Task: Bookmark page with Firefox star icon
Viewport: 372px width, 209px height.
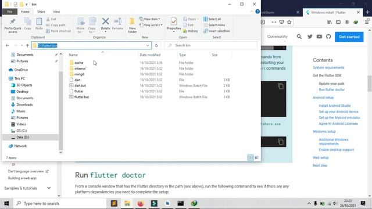Action: tap(289, 22)
